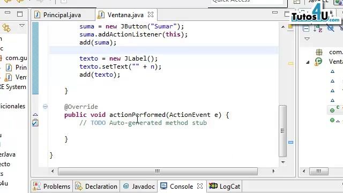343x193 pixels.
Task: Open the Prin java file in Package Explorer
Action: (x=16, y=68)
